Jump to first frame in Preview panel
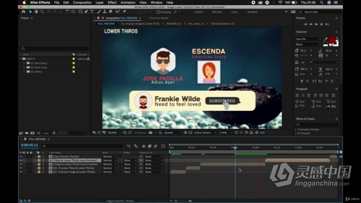 pyautogui.click(x=305, y=24)
